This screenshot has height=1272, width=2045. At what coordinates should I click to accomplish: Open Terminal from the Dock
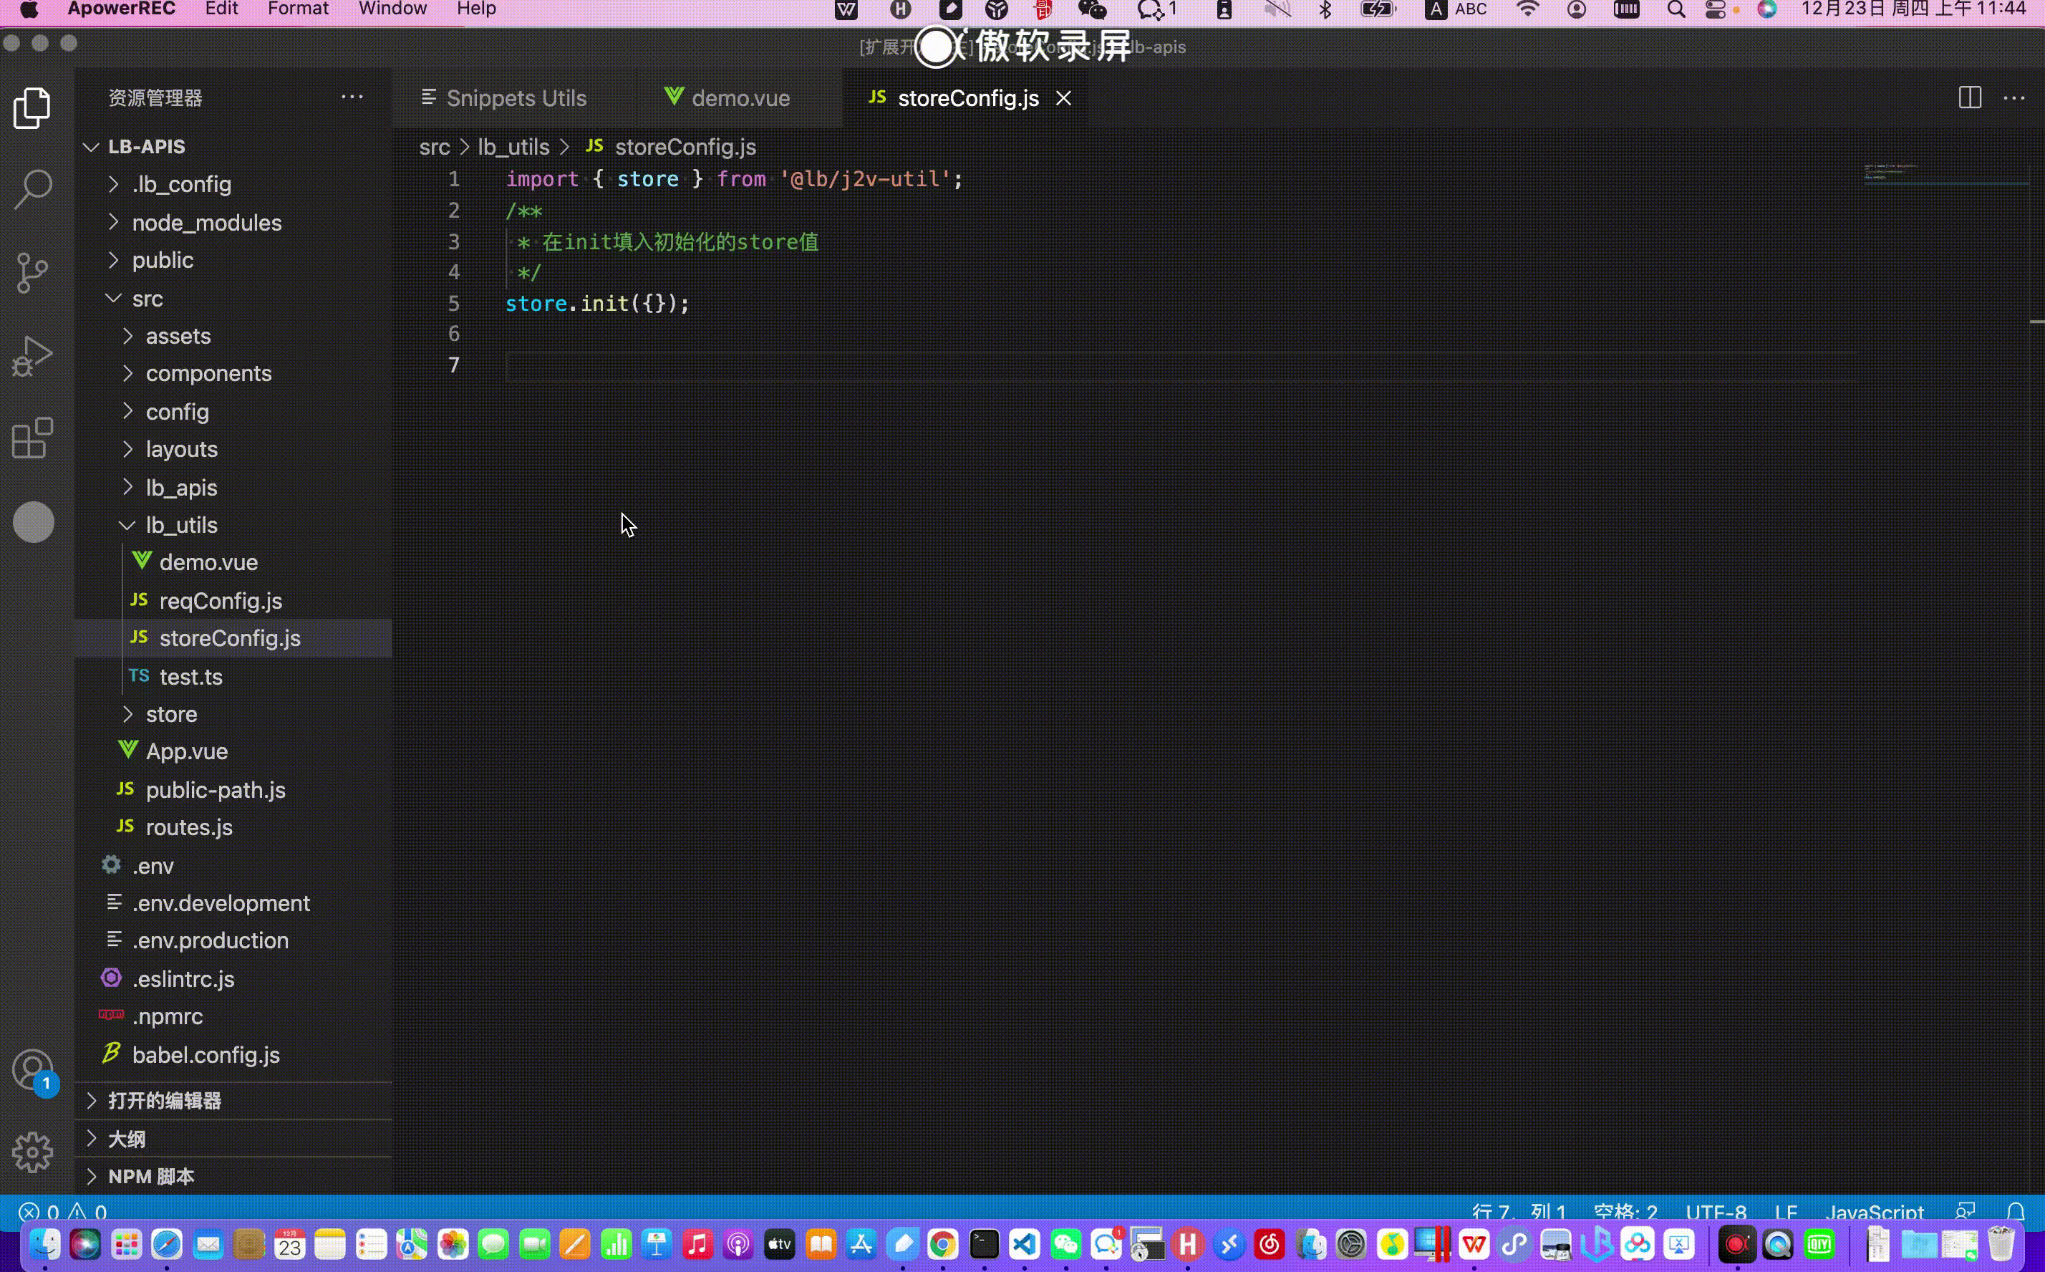tap(984, 1244)
